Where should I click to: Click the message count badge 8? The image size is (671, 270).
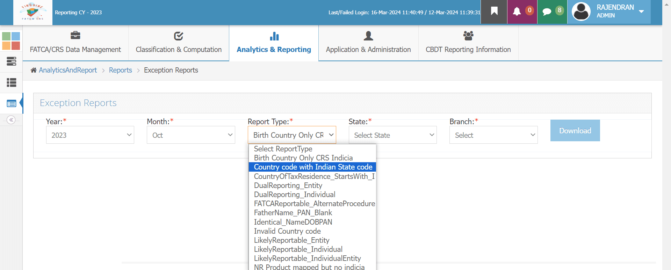click(x=560, y=10)
